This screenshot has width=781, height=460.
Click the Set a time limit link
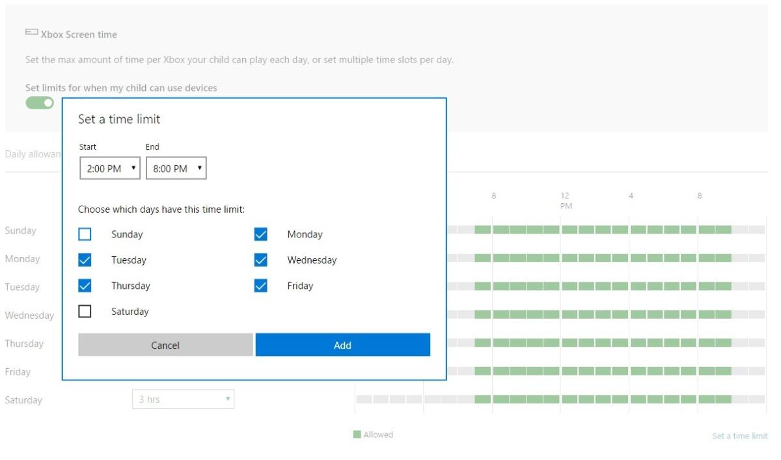[x=739, y=436]
